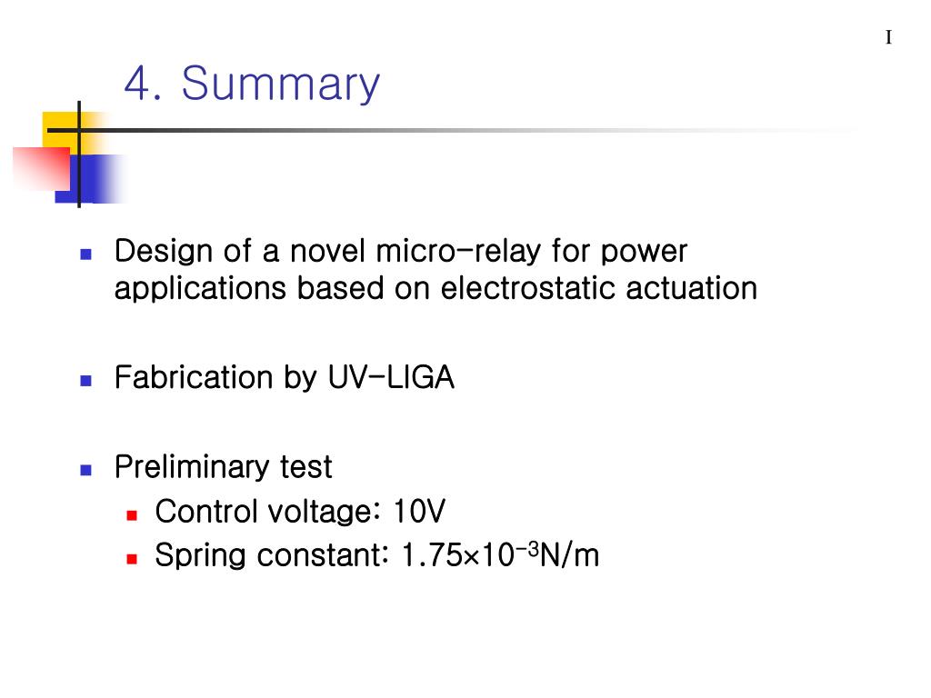Select the blue bullet before 'Fabrication by UV-LIGA'
Image resolution: width=931 pixels, height=698 pixels.
click(86, 381)
